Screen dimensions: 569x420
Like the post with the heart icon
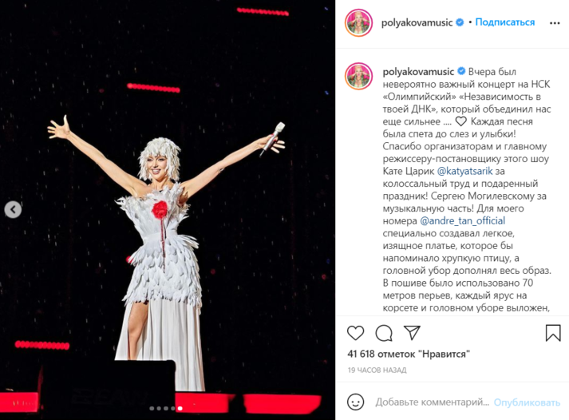[355, 332]
